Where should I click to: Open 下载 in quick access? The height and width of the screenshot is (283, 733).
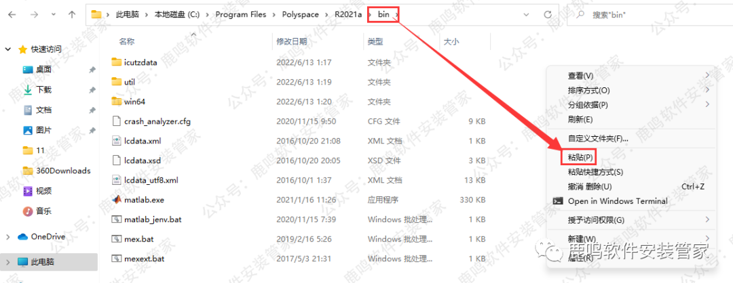tap(43, 89)
